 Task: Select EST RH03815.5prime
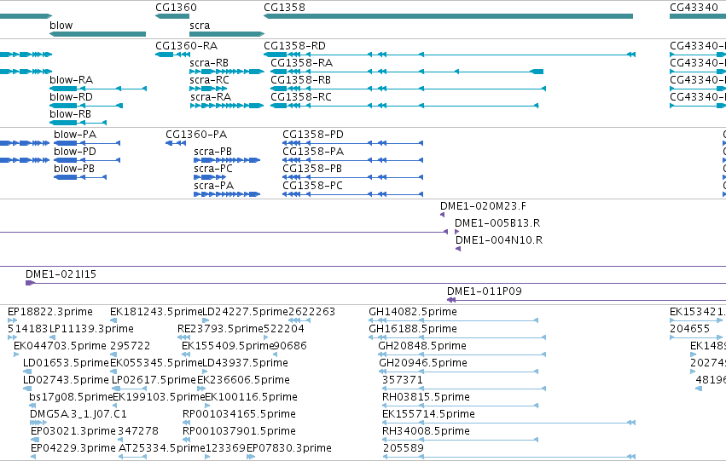coord(426,397)
